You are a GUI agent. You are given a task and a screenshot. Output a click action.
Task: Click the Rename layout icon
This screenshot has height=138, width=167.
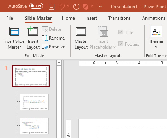(x=45, y=38)
